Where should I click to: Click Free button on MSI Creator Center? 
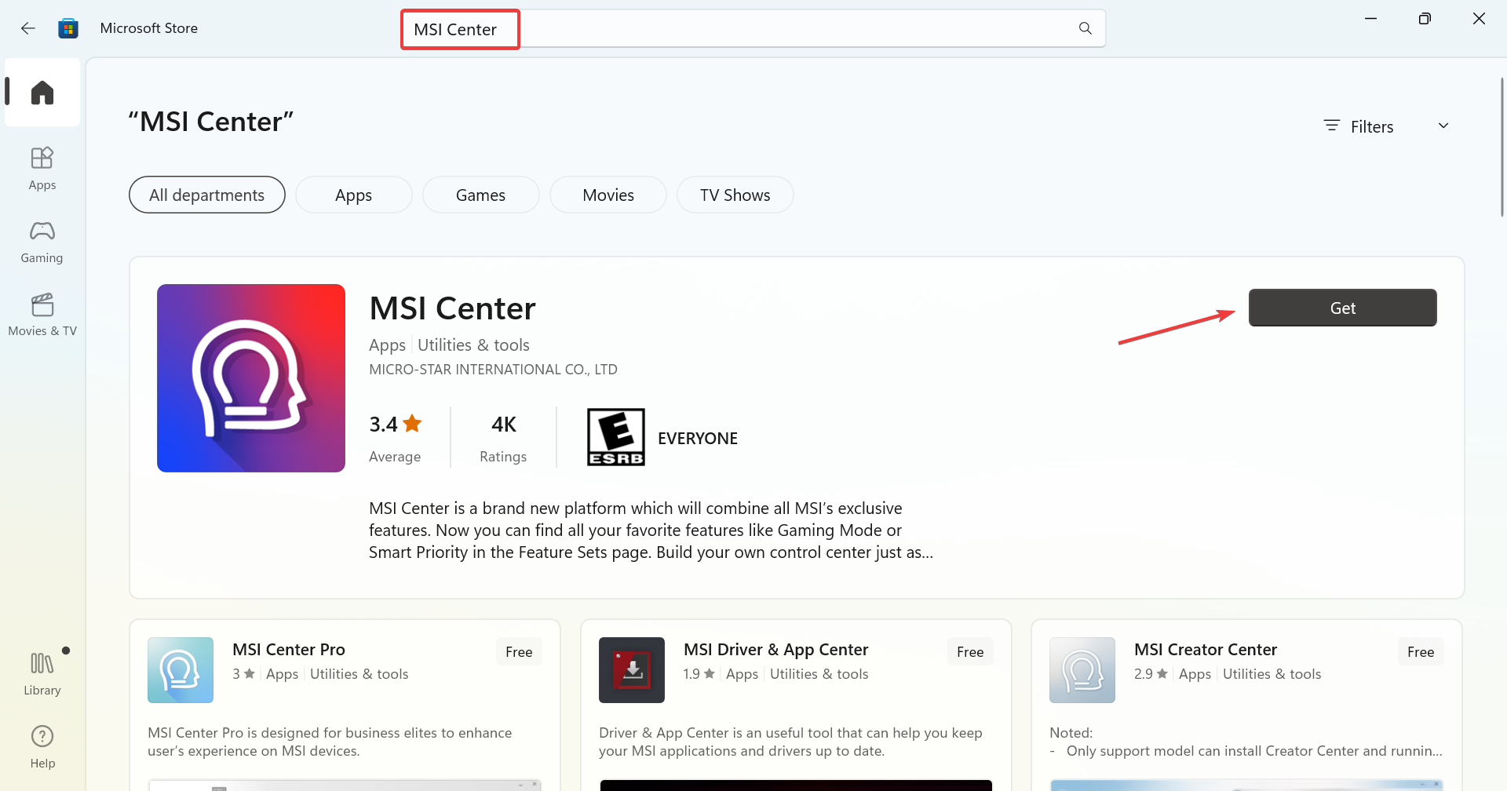pos(1421,651)
